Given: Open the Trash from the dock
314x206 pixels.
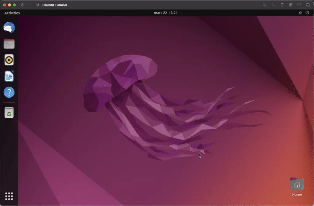Looking at the screenshot, I should [x=9, y=113].
